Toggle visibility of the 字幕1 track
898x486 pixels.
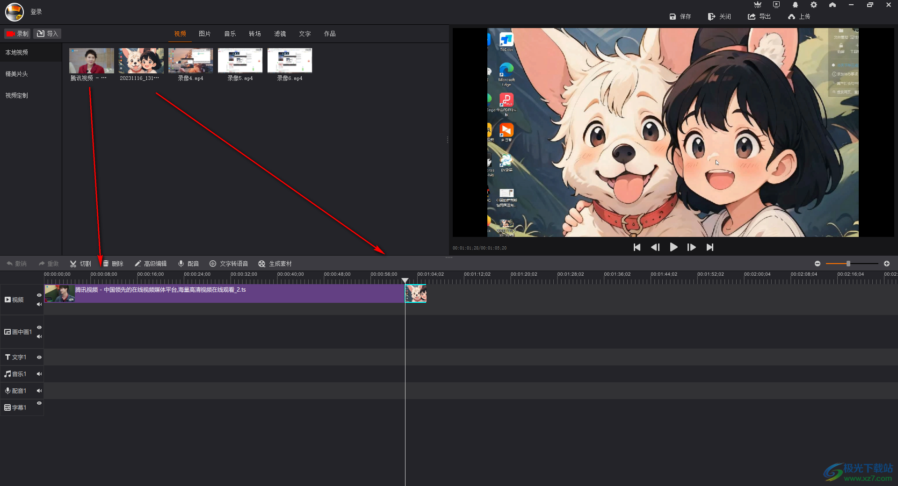click(39, 403)
